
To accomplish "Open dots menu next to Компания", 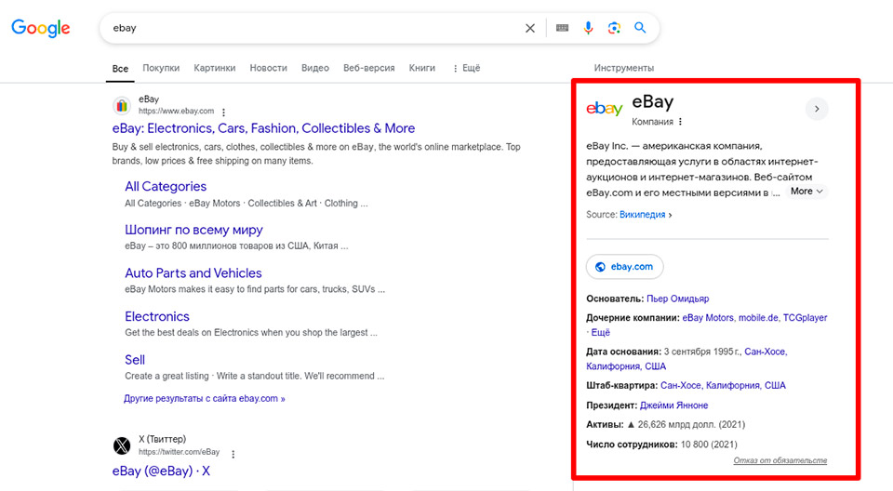I will coord(681,122).
